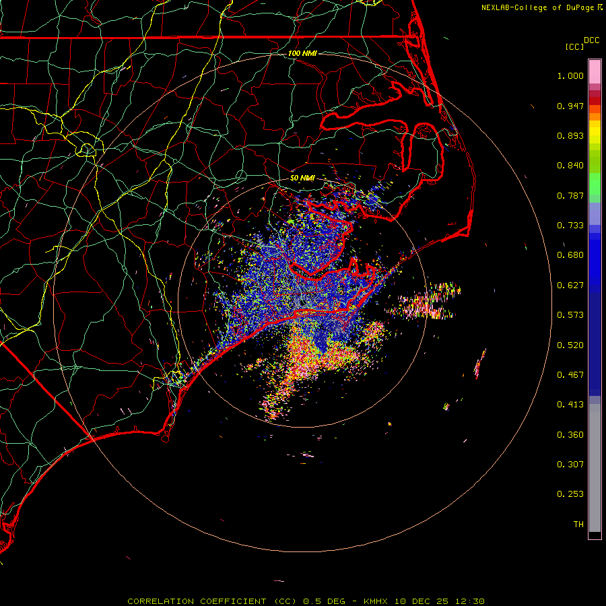The width and height of the screenshot is (606, 606).
Task: Pick the bright green segment of the color bar
Action: coord(595,184)
